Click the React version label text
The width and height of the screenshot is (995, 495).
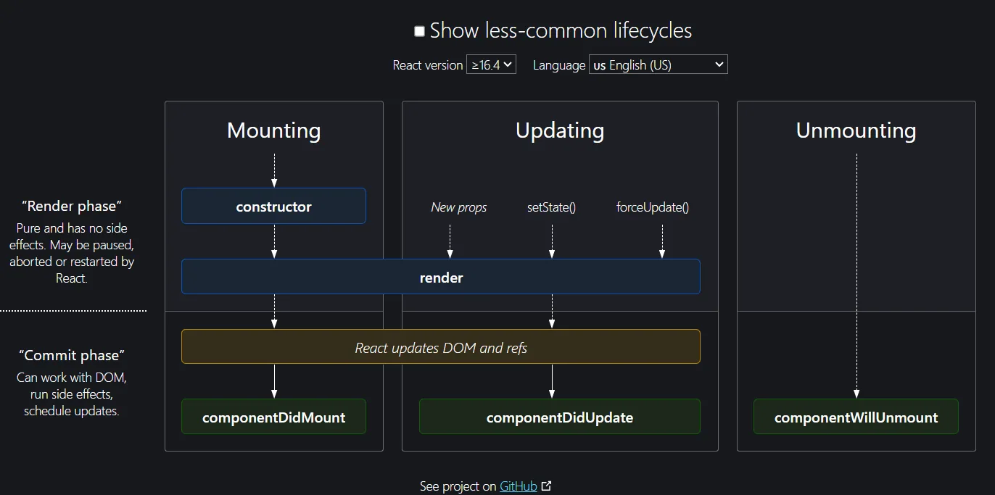(428, 65)
